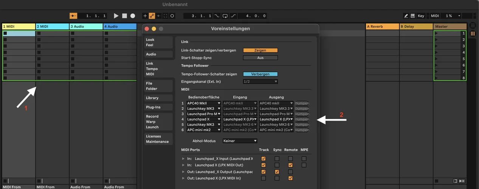Enable Track for Out Launchpad X LPX MIDI In
The image size is (479, 189).
(264, 178)
